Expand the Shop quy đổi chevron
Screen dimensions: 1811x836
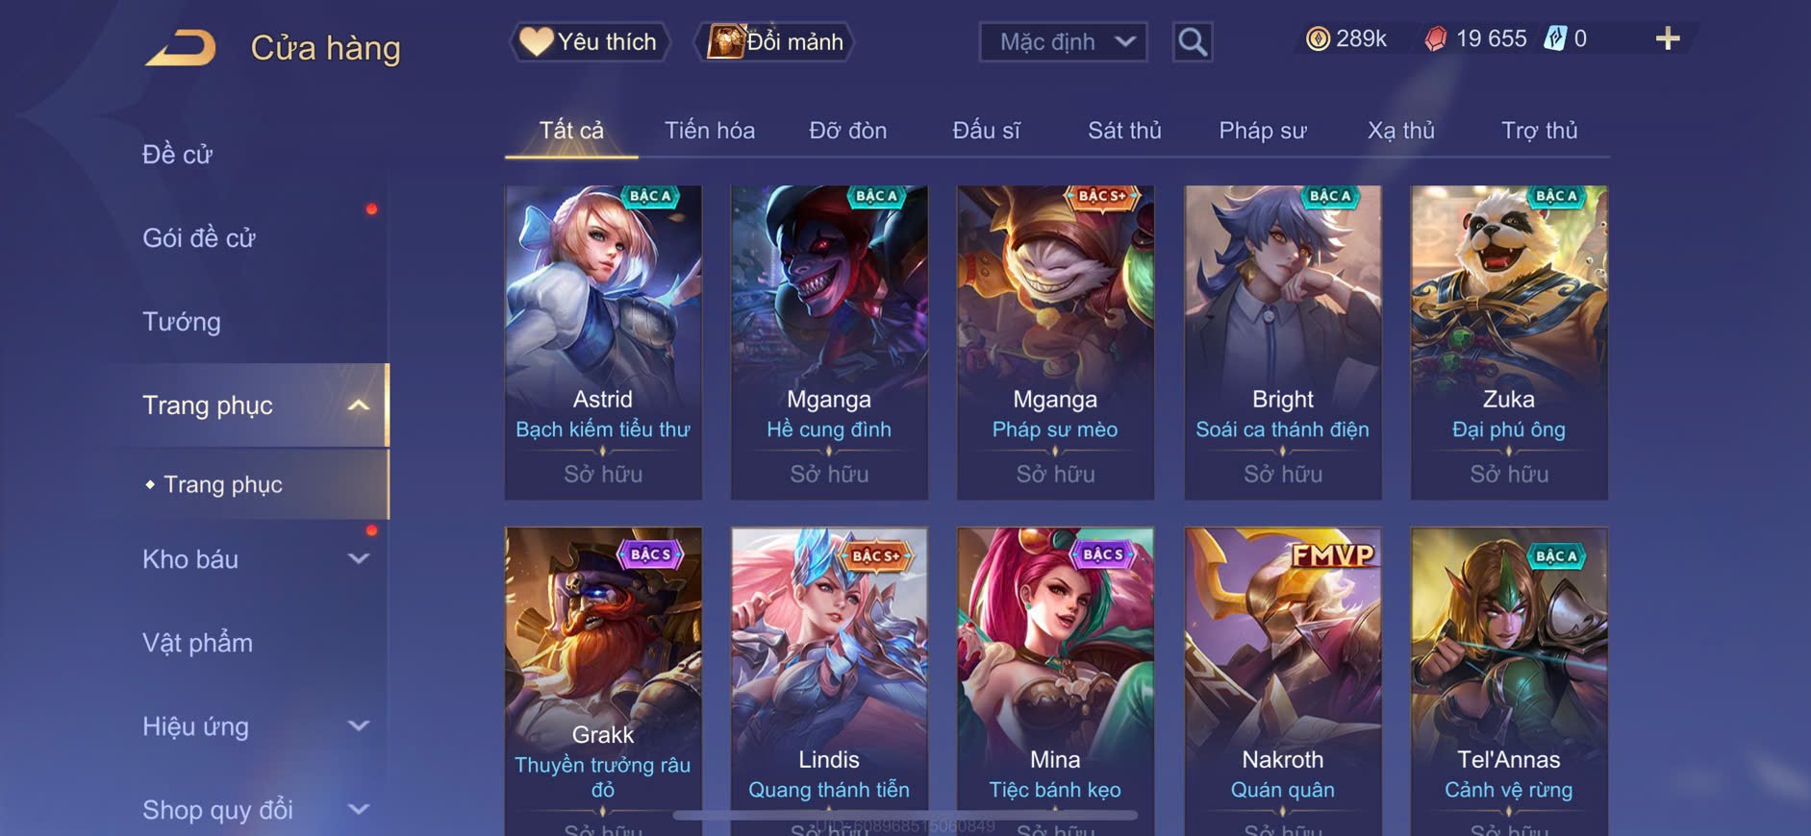click(359, 809)
